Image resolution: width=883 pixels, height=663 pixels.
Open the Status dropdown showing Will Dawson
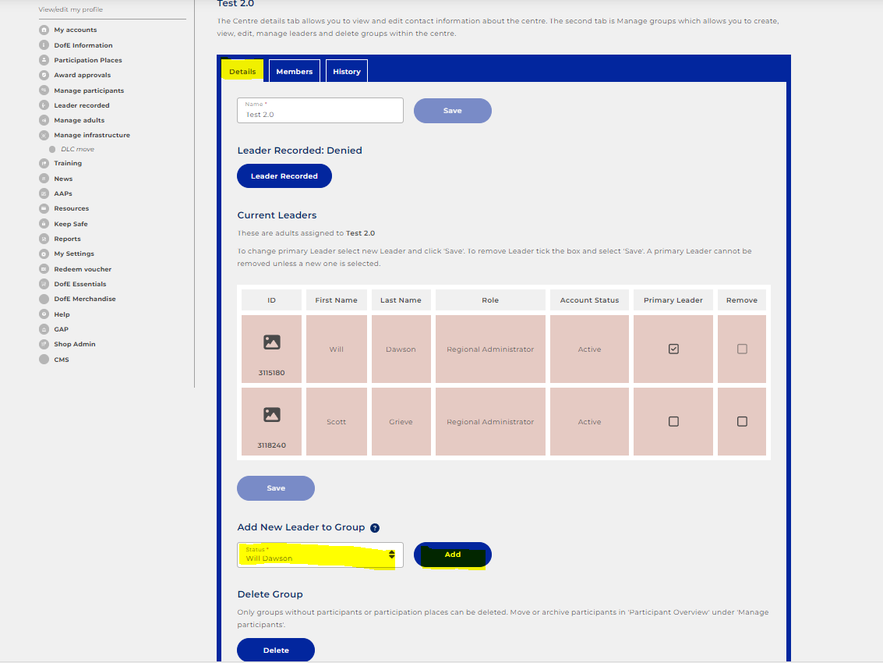pos(320,555)
